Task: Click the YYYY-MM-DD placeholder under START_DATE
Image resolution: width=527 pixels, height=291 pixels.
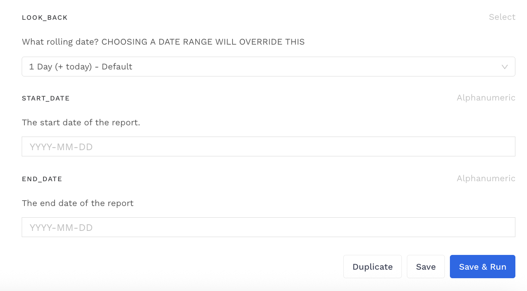Action: coord(61,147)
